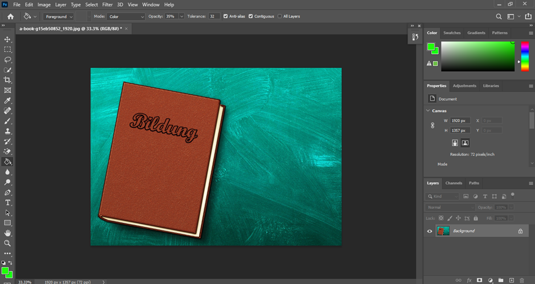Add a layer mask
This screenshot has height=284, width=535.
pos(479,280)
